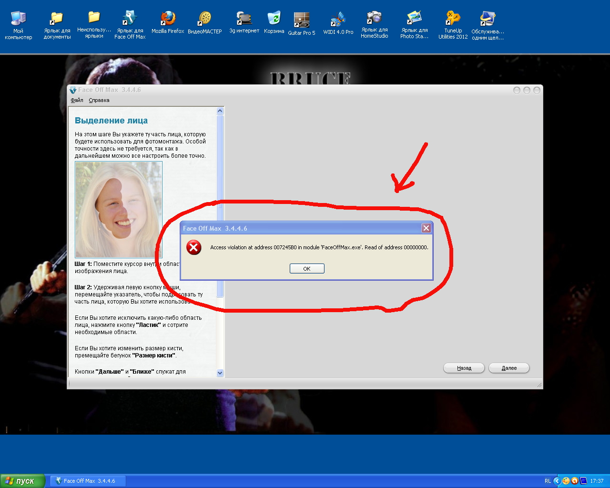Click the Выделение лица heading
Image resolution: width=610 pixels, height=488 pixels.
(x=111, y=121)
